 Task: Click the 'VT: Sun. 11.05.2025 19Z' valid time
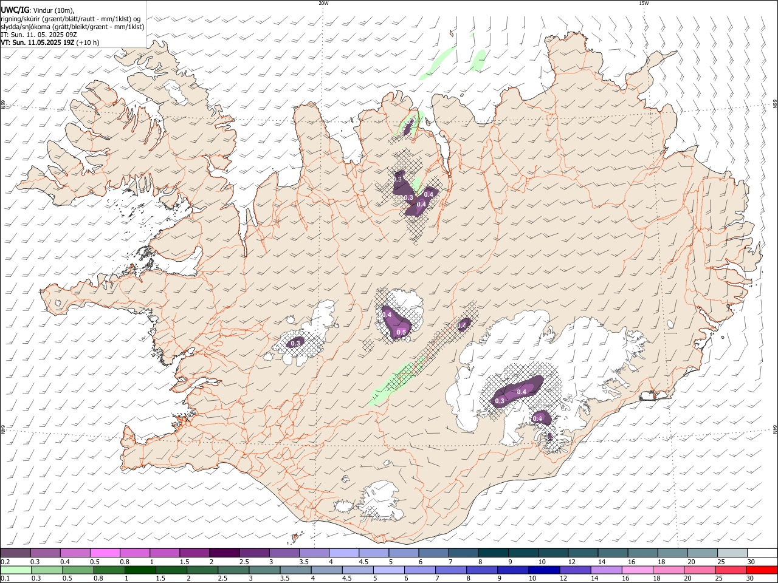click(38, 43)
